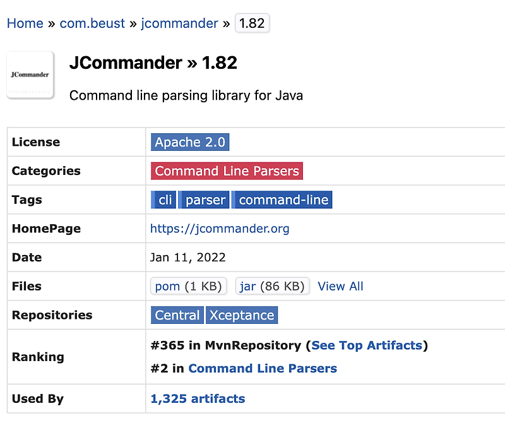This screenshot has height=423, width=505.
Task: View the 1,325 dependent artifacts
Action: coord(197,398)
